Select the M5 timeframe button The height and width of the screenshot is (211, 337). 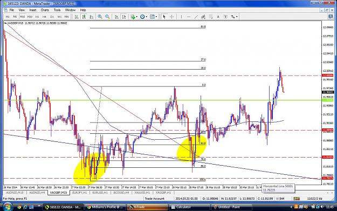tap(15, 17)
